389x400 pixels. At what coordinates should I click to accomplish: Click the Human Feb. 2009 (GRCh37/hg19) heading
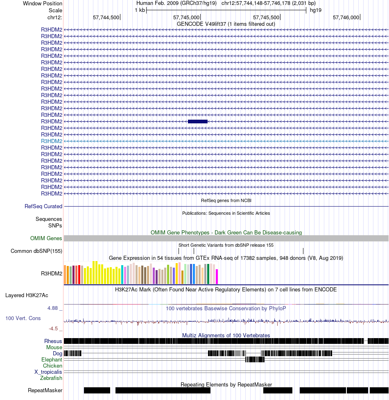(176, 3)
